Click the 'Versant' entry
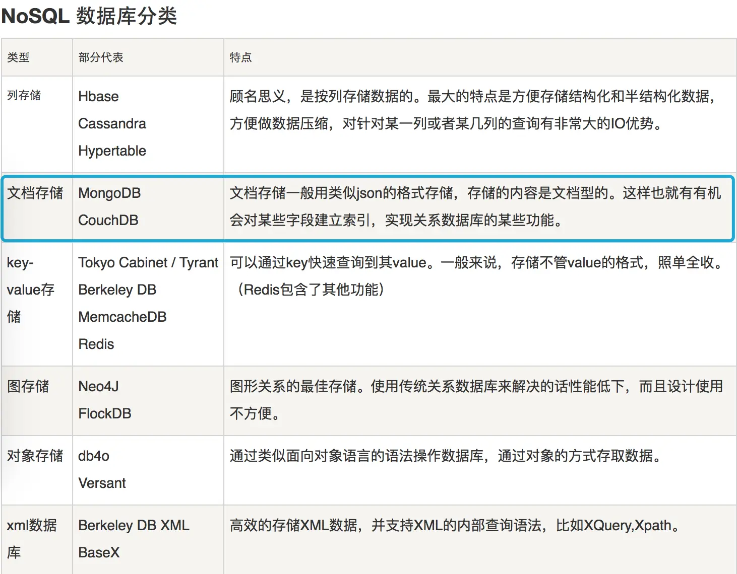737x574 pixels. click(102, 483)
